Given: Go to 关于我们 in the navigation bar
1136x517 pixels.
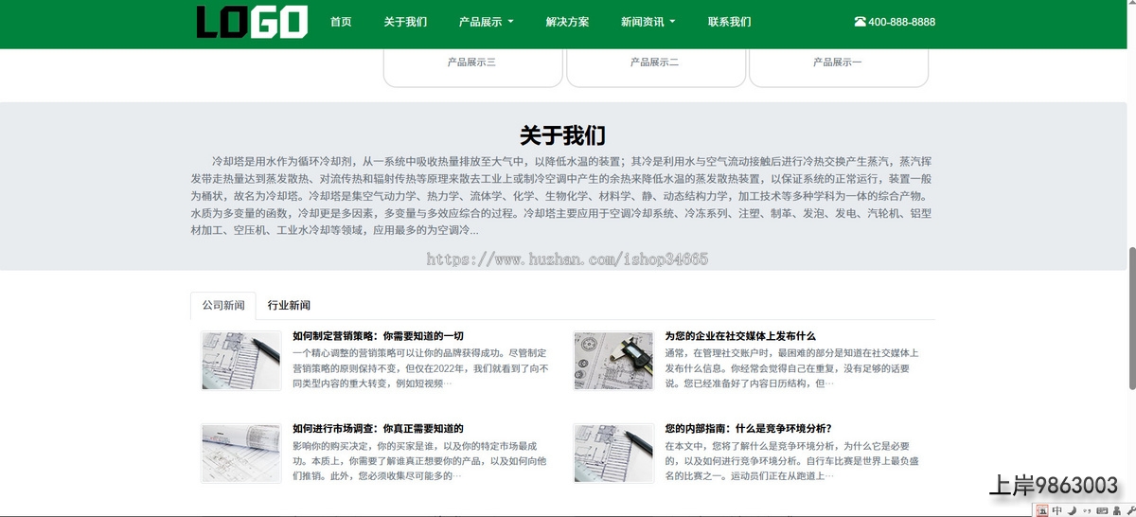Looking at the screenshot, I should pyautogui.click(x=405, y=22).
